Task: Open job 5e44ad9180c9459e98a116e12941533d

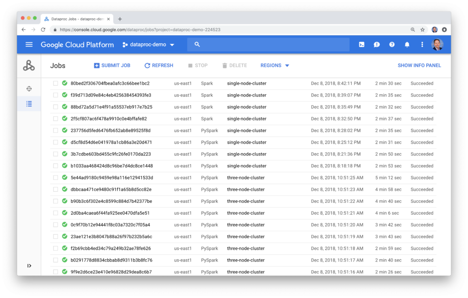Action: (112, 178)
